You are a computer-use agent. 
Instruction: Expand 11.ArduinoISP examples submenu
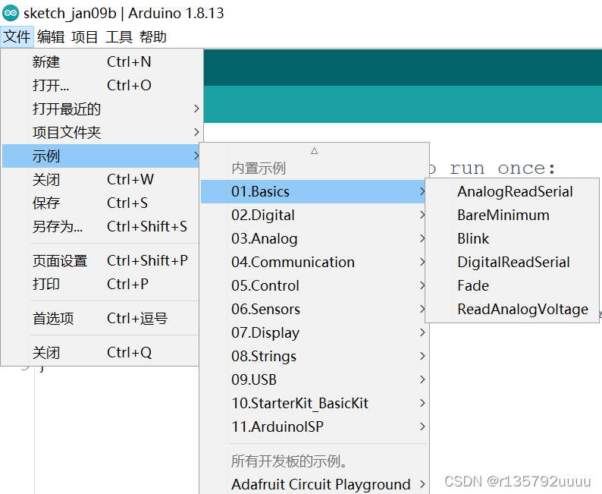[314, 426]
